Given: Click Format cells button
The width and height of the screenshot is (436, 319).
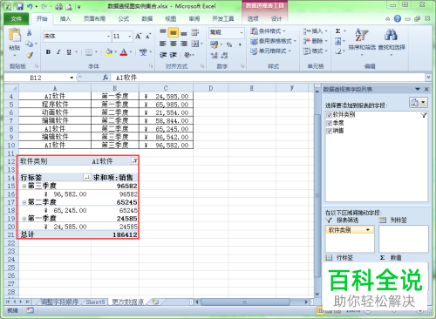Looking at the screenshot, I should [316, 51].
